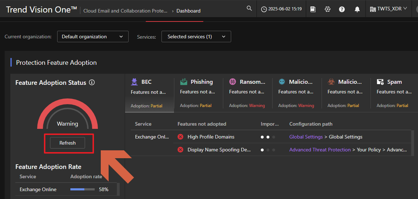Expand the Selected services dropdown
418x199 pixels.
[x=196, y=37]
